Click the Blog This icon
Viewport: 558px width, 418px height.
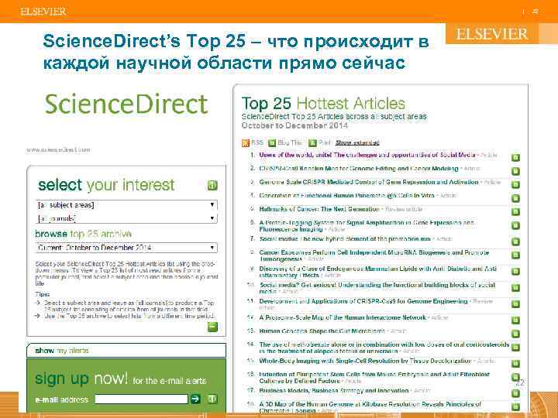272,143
